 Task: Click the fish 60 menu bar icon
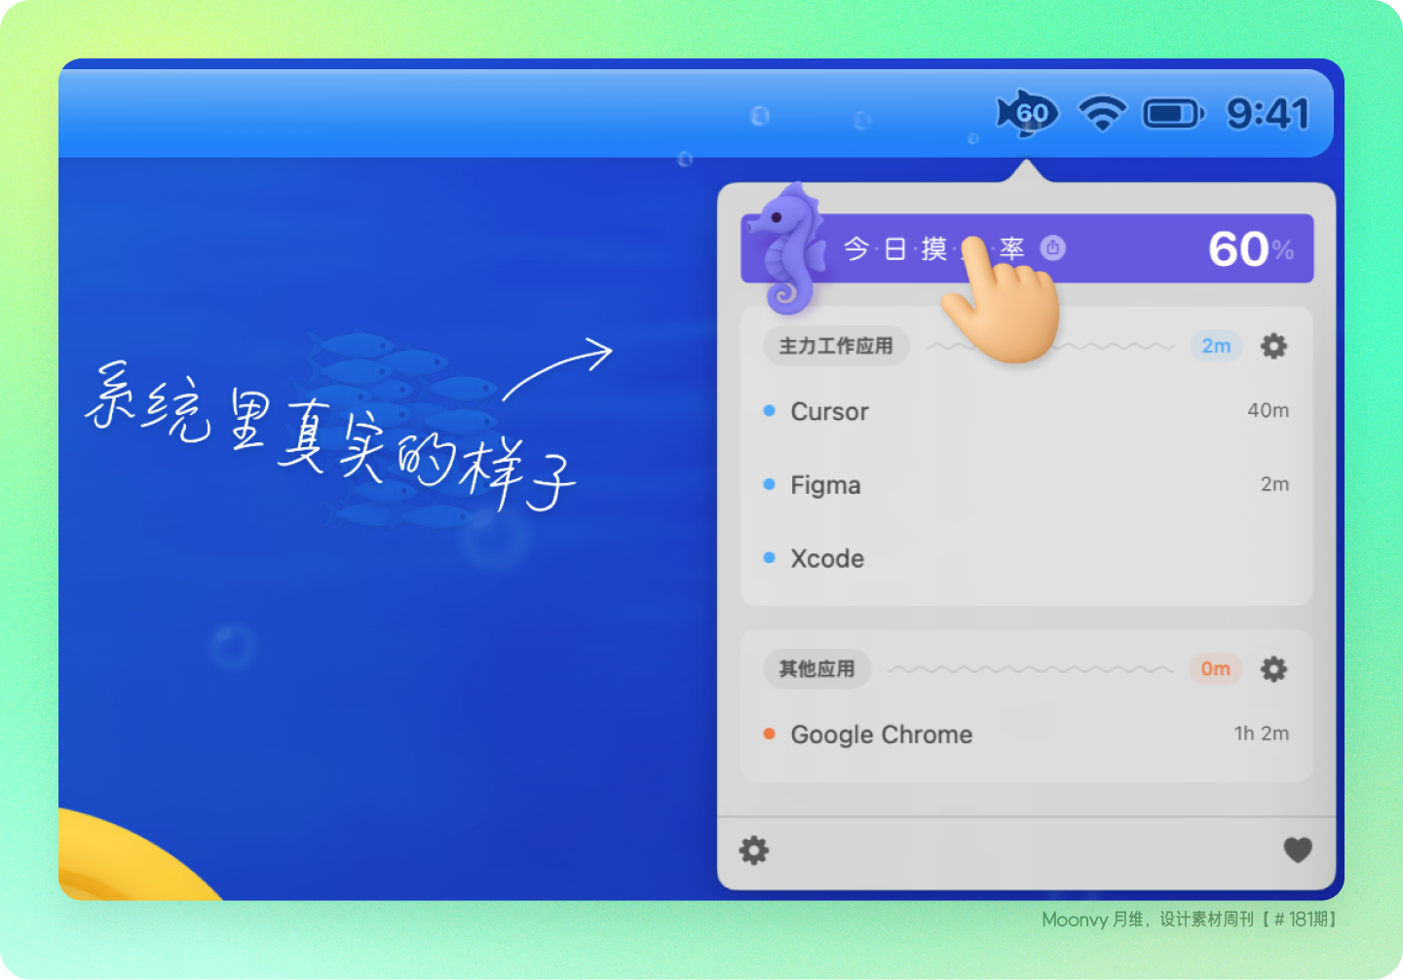tap(1027, 113)
